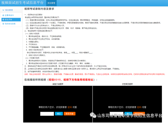Click the orange 联系作者 button under 自我介绍视频

70,114
